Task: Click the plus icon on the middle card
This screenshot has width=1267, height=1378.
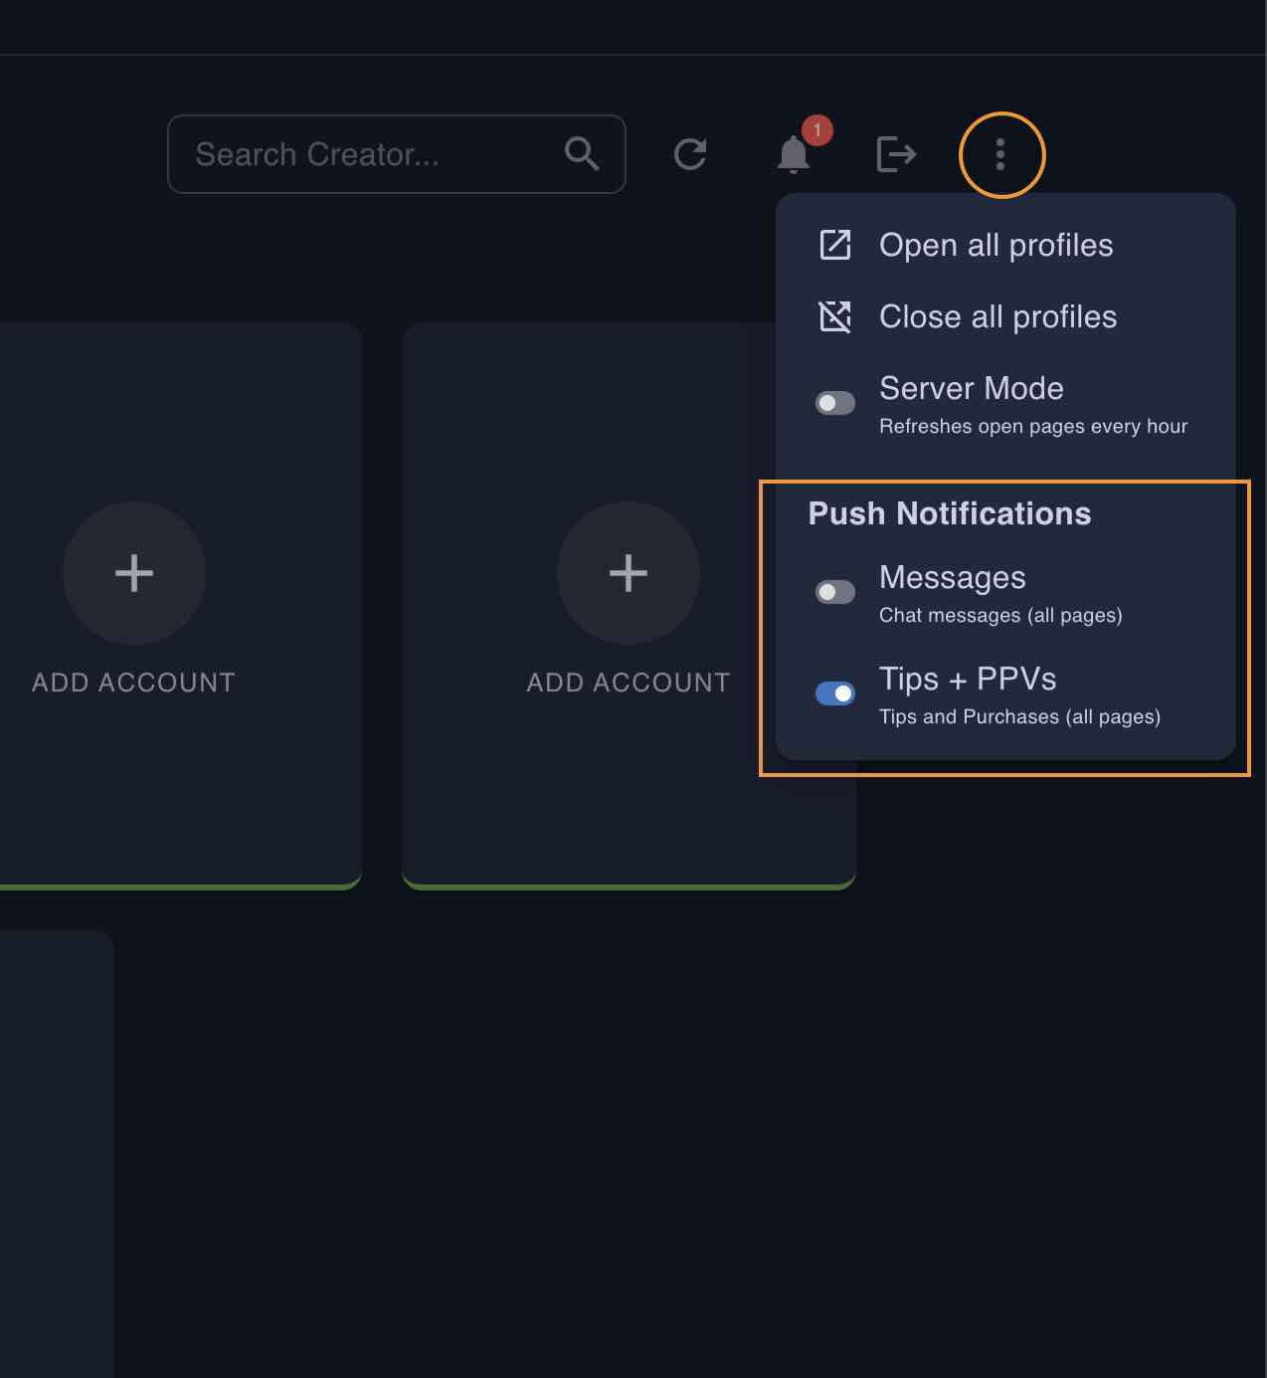Action: (x=629, y=573)
